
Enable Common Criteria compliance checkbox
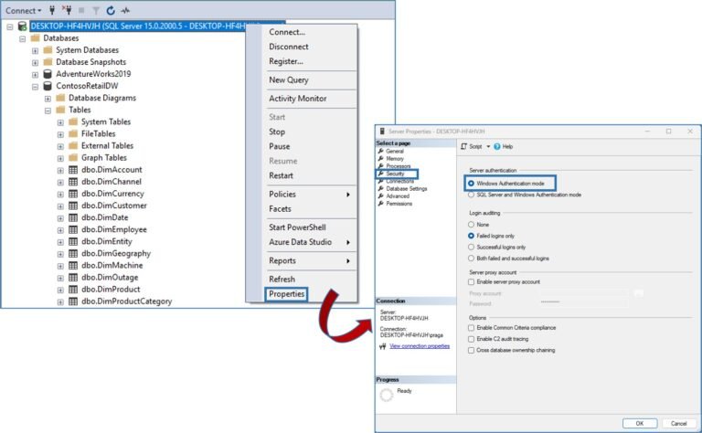tap(471, 328)
